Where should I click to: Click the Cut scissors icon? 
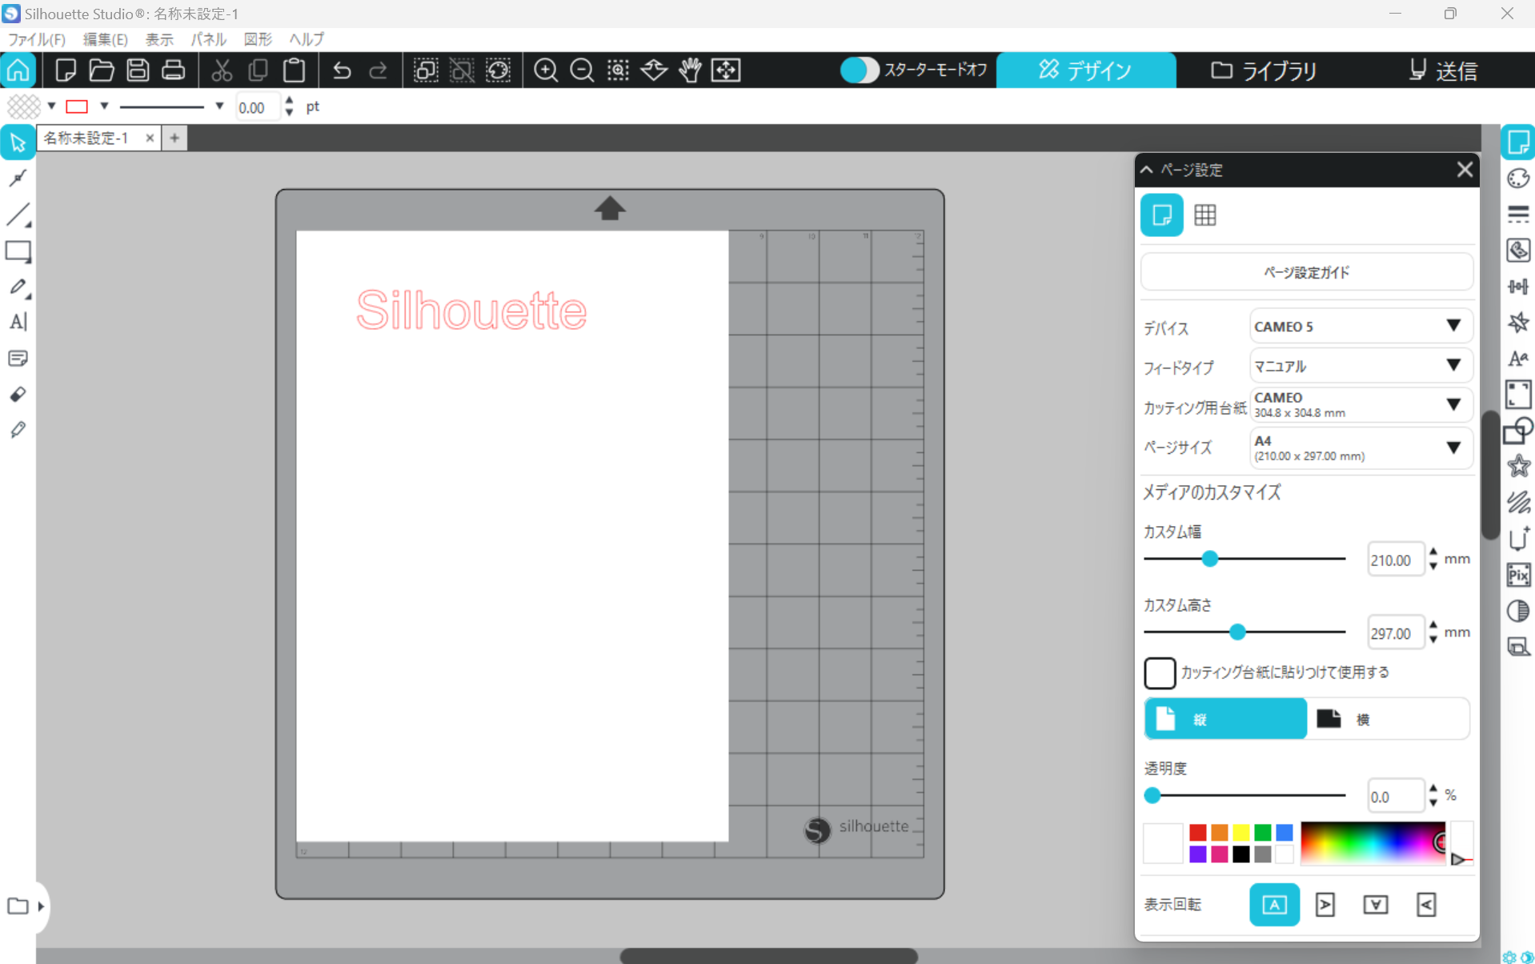tap(222, 70)
